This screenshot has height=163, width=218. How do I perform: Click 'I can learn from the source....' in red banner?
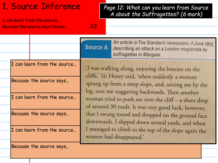(32, 20)
